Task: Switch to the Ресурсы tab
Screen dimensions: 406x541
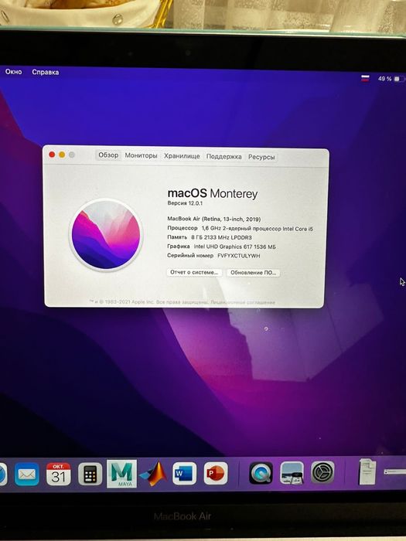Action: coord(261,157)
